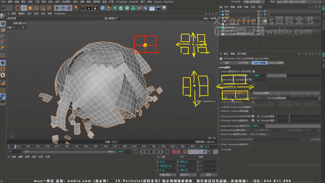The height and width of the screenshot is (183, 325).
Task: Adjust the Tearing Strength slider
Action: (x=294, y=76)
